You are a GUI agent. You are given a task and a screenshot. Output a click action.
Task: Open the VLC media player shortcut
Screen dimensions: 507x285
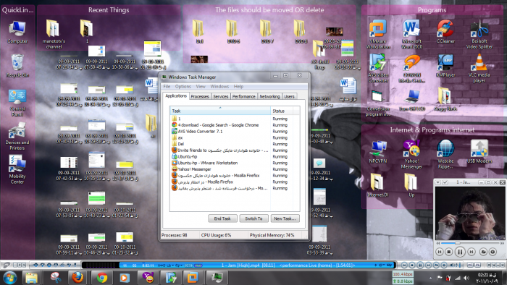(x=479, y=68)
